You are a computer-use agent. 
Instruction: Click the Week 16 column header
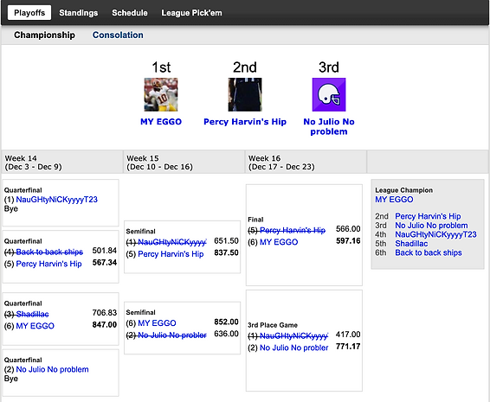tap(306, 163)
